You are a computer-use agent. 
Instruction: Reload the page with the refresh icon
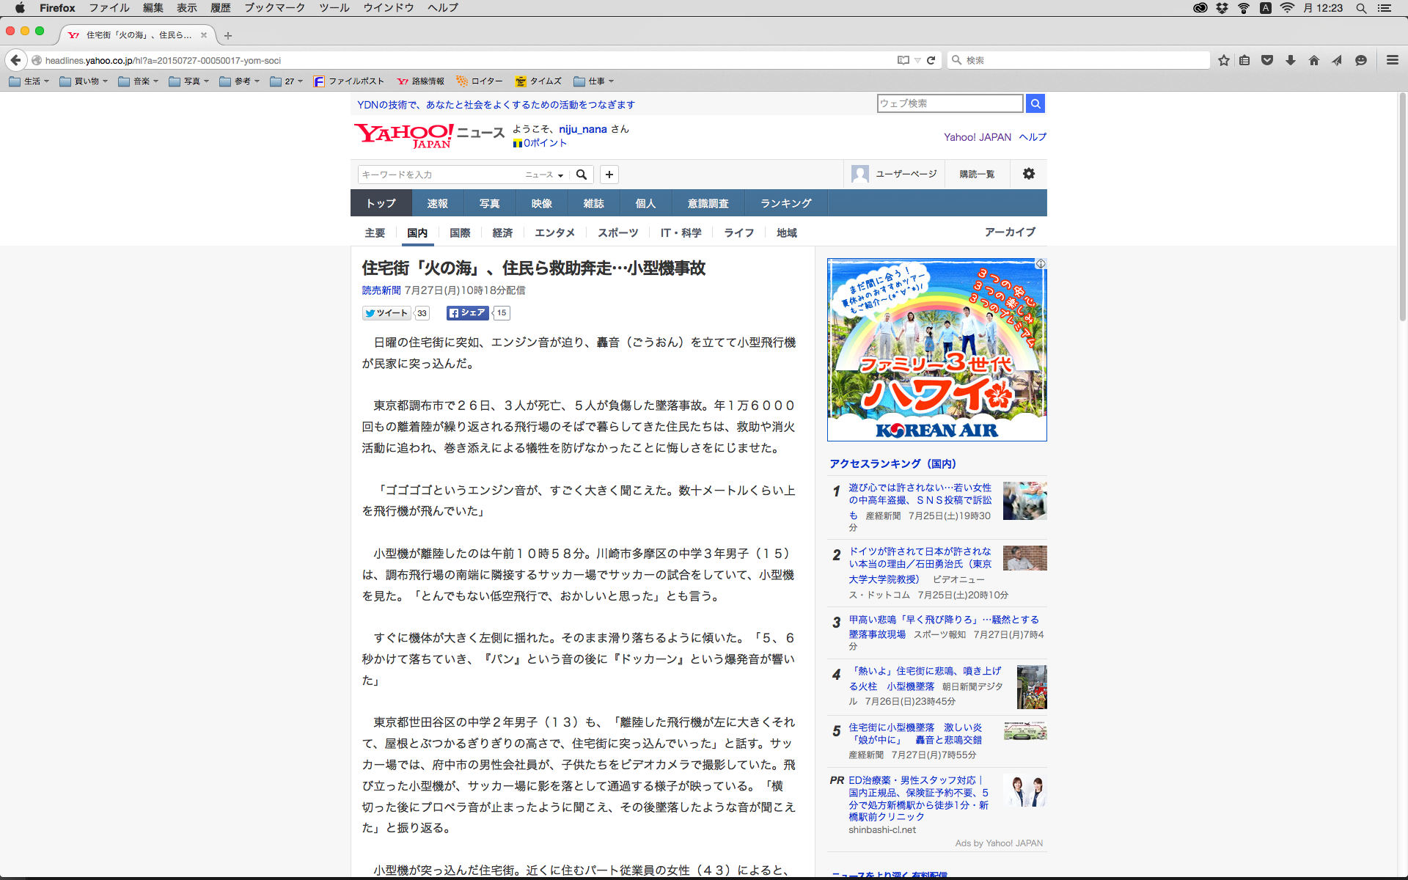click(x=931, y=60)
